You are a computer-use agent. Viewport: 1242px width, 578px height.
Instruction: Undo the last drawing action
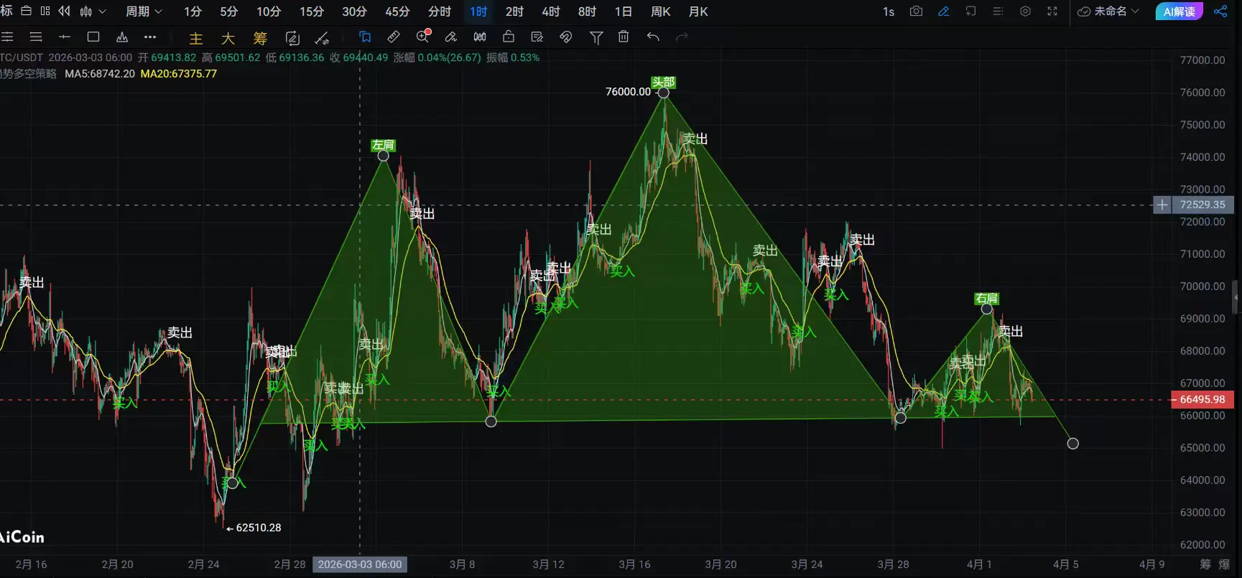click(653, 37)
